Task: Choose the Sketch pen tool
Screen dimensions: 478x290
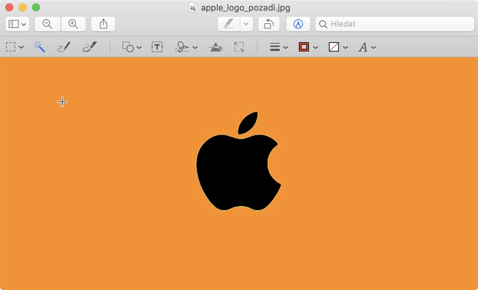Action: pos(64,47)
